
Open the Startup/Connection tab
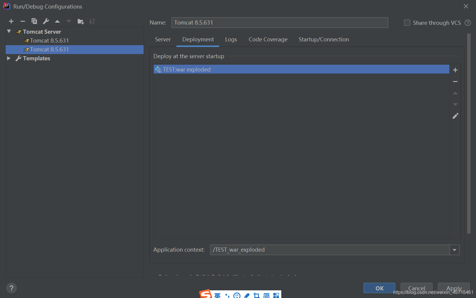coord(324,40)
